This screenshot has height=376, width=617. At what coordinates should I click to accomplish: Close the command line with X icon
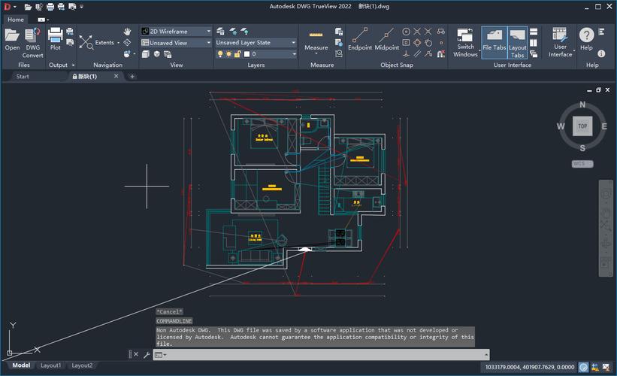pyautogui.click(x=136, y=354)
